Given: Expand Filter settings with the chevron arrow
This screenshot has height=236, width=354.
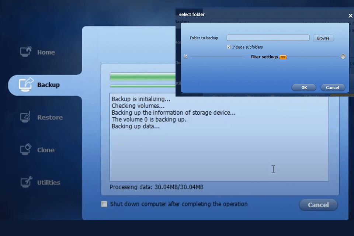Looking at the screenshot, I should 343,56.
